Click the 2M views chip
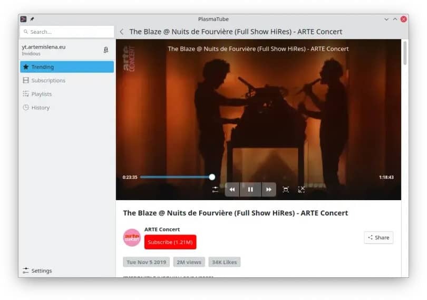Image resolution: width=427 pixels, height=300 pixels. click(x=189, y=262)
